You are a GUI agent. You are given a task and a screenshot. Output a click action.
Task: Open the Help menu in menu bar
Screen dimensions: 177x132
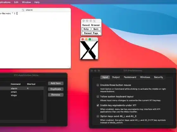tap(37, 2)
